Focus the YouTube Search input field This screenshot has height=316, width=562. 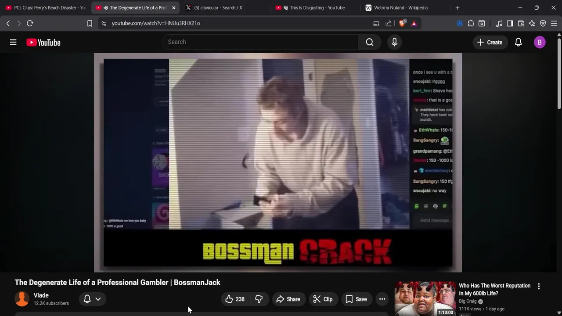tap(260, 42)
